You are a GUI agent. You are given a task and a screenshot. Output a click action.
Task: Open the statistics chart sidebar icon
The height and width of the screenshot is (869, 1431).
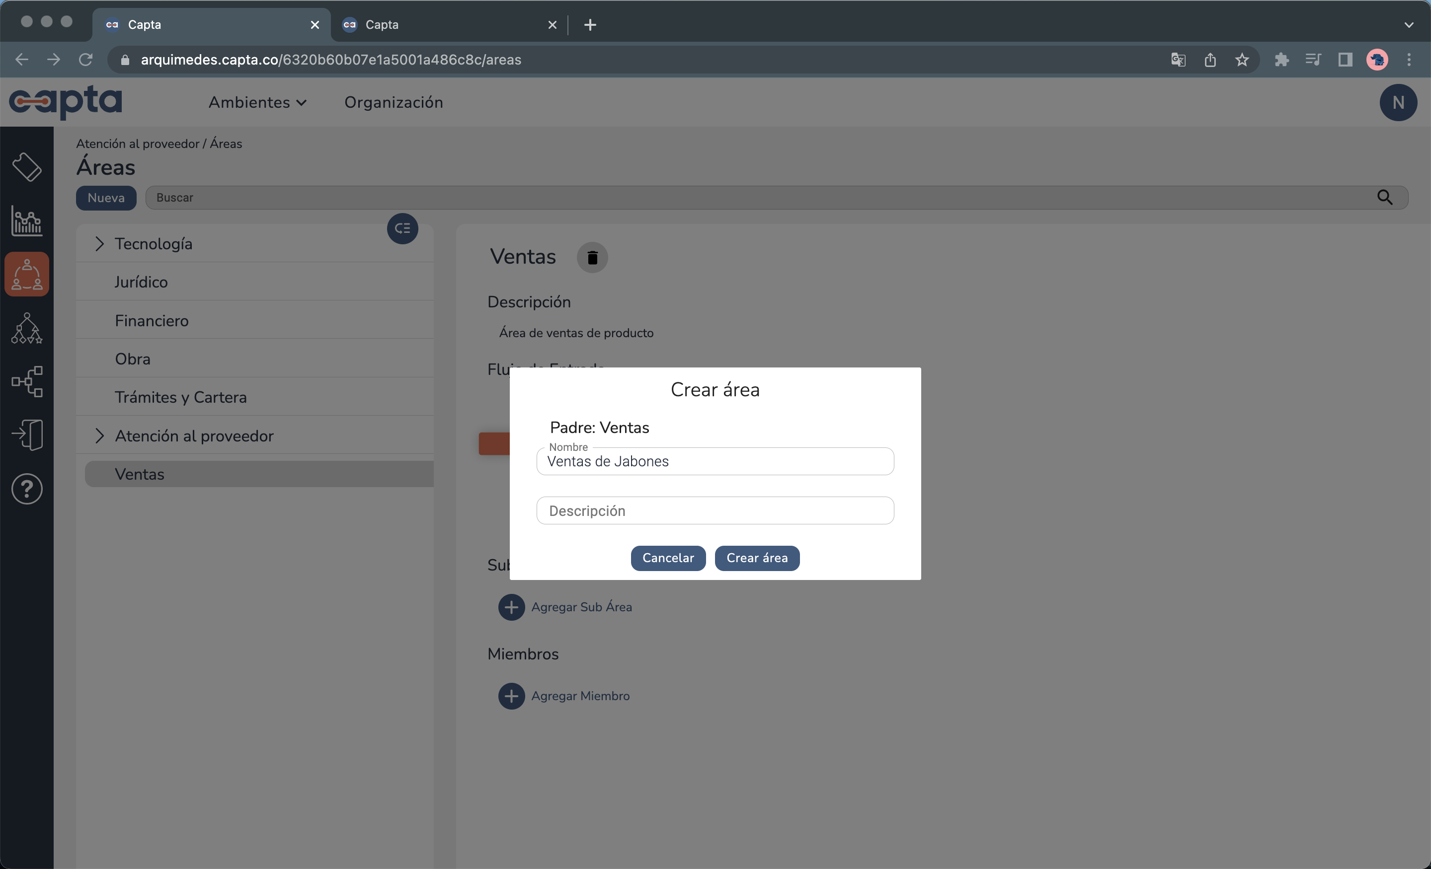point(27,221)
